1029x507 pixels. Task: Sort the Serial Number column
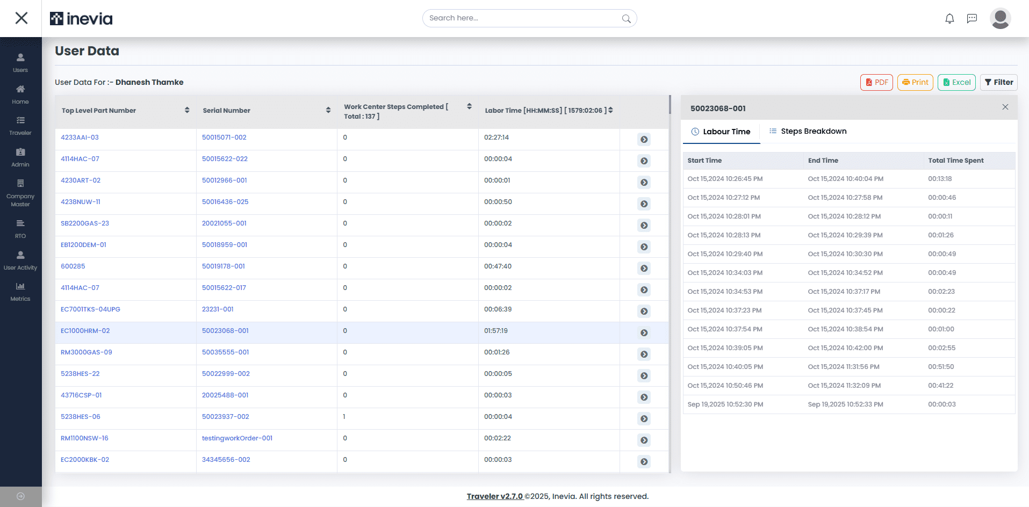[328, 110]
